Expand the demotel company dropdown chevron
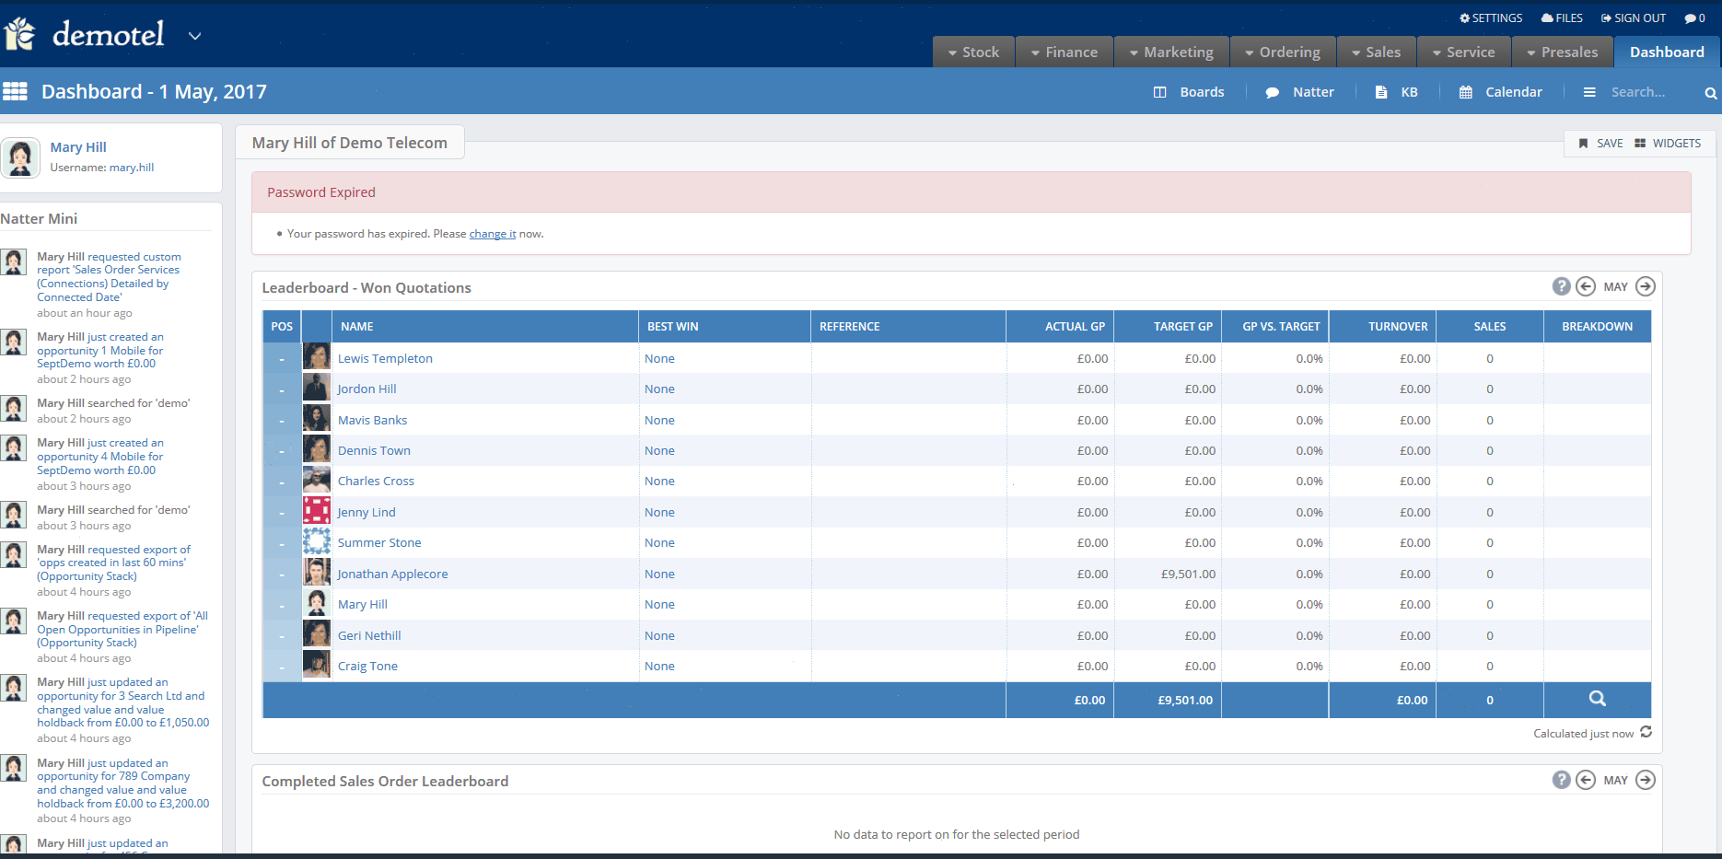The width and height of the screenshot is (1722, 859). (x=194, y=36)
